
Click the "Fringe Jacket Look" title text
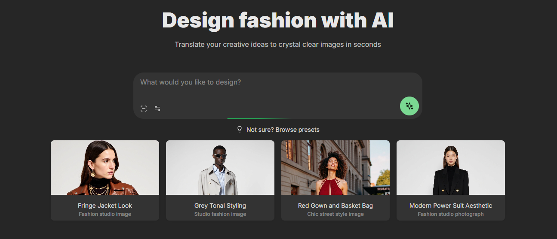105,206
